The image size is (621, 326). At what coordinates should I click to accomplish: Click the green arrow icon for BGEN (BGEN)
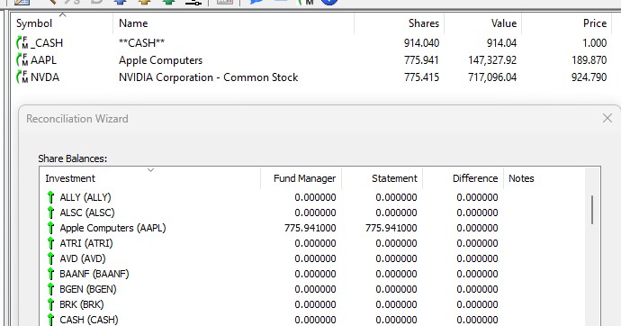(50, 289)
